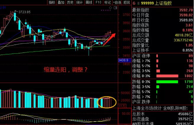Select the 跌幅 5-7% count 47
194x125 pixels.
click(x=191, y=92)
